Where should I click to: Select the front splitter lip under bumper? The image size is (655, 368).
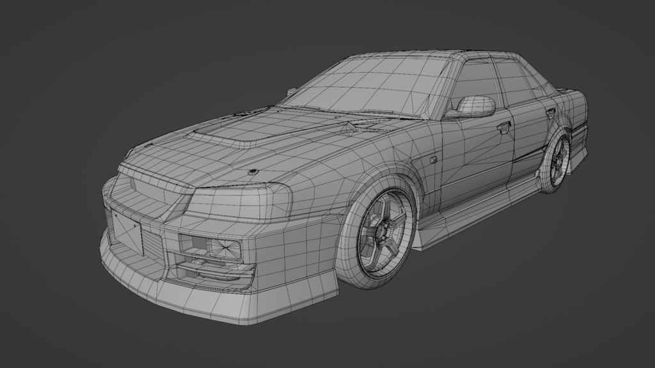click(x=192, y=300)
